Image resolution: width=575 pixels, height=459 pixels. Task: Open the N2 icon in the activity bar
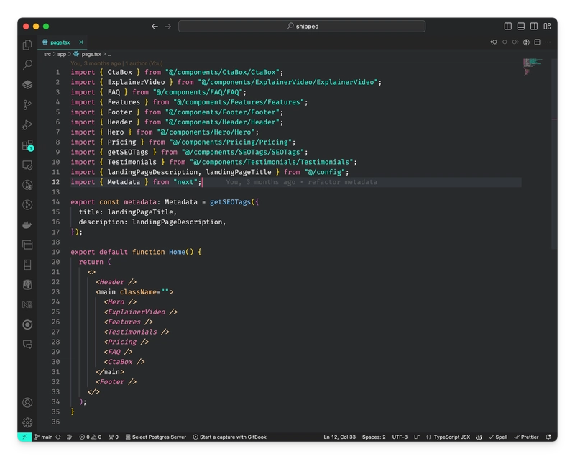(27, 304)
